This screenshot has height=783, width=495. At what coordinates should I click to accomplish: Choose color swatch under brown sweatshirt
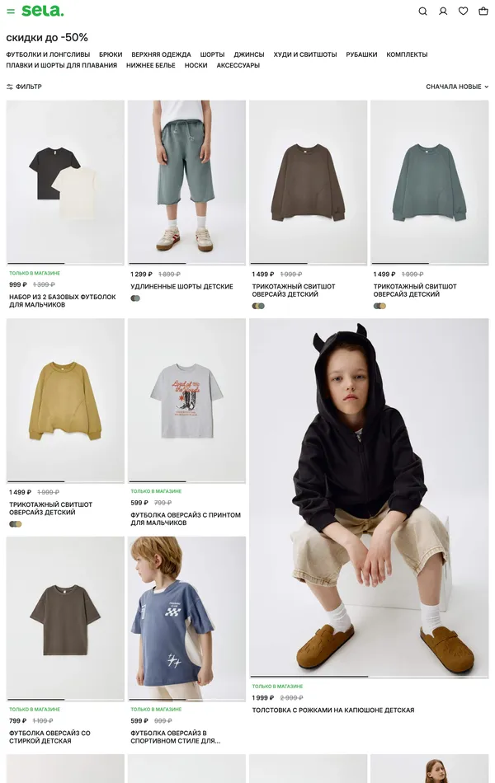pos(258,306)
